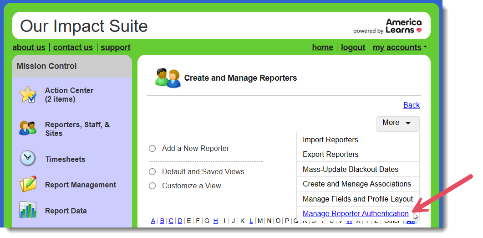Choose Create and Manage Associations menu item
483x238 pixels.
pyautogui.click(x=358, y=184)
